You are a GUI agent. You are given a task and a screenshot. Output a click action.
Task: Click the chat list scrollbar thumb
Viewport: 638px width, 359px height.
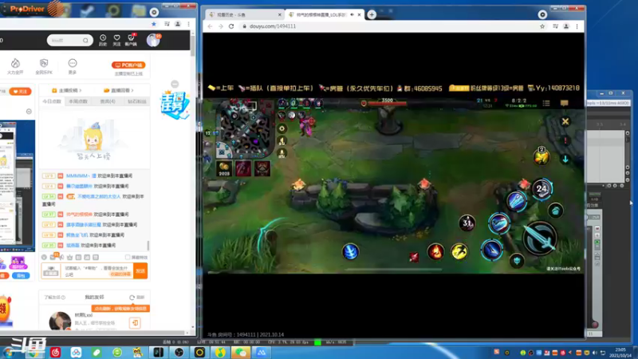[x=148, y=246]
